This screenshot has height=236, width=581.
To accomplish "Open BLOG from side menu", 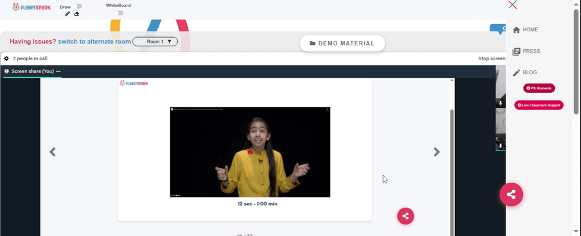I will pos(525,72).
